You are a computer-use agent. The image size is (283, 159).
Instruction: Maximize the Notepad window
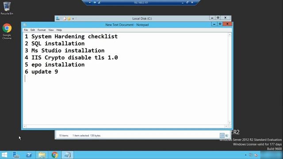pos(220,24)
